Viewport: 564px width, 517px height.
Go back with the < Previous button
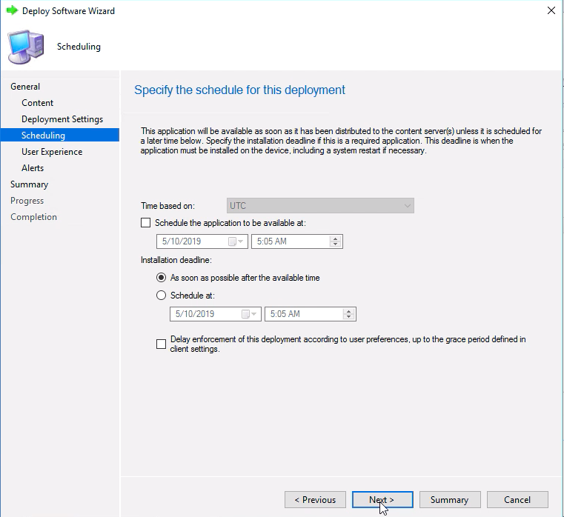[315, 500]
